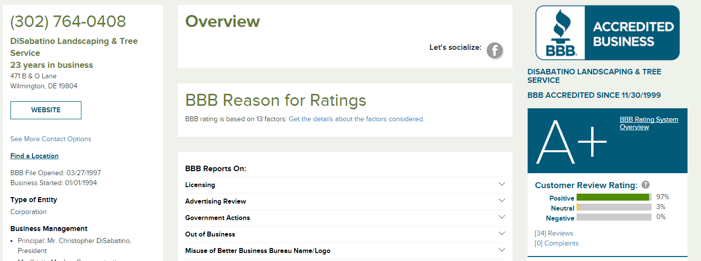Viewport: 701px width, 261px height.
Task: Open the rating factors details link
Action: 356,119
